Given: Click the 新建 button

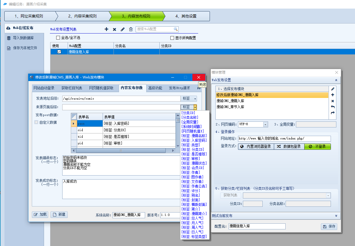Looking at the screenshot, I should point(59,214).
